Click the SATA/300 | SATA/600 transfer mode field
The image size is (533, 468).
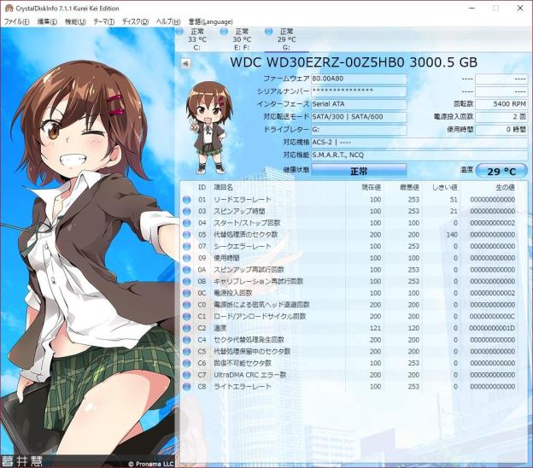click(x=359, y=117)
